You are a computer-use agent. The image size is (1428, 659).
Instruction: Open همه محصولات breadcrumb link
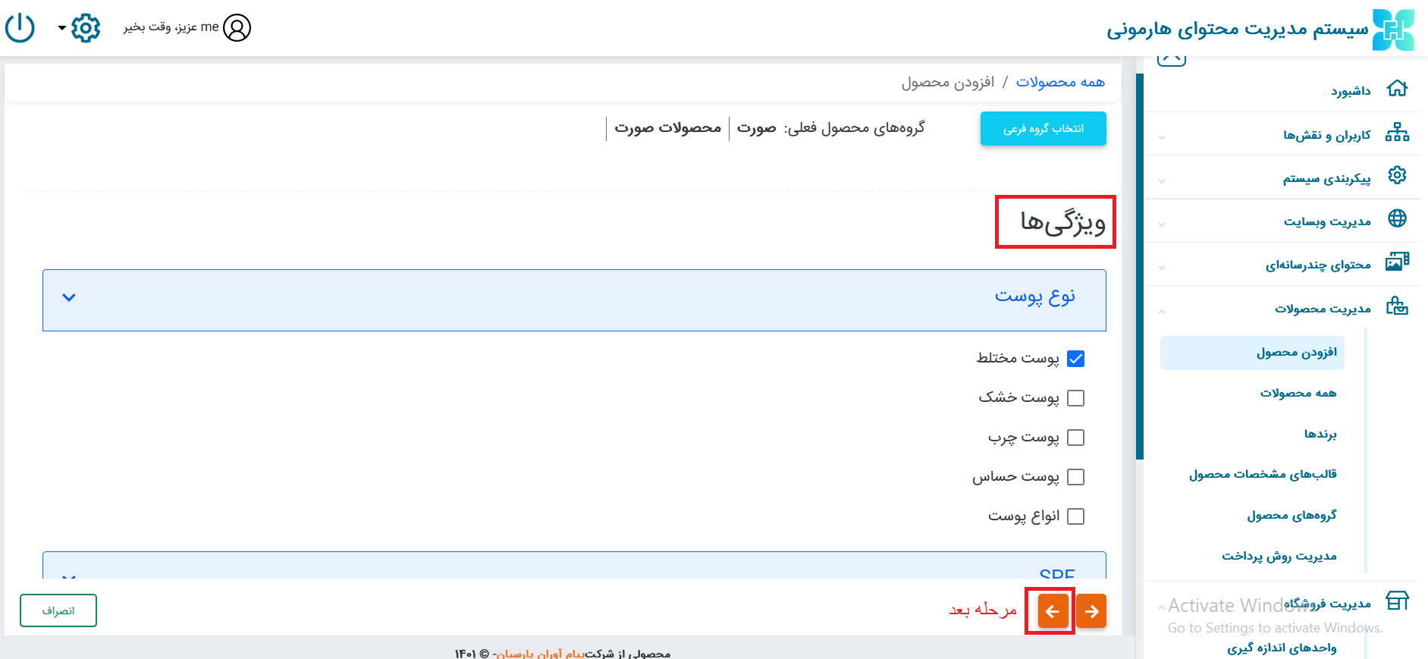tap(1059, 82)
